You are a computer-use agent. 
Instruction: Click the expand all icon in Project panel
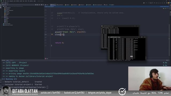pos(37,5)
